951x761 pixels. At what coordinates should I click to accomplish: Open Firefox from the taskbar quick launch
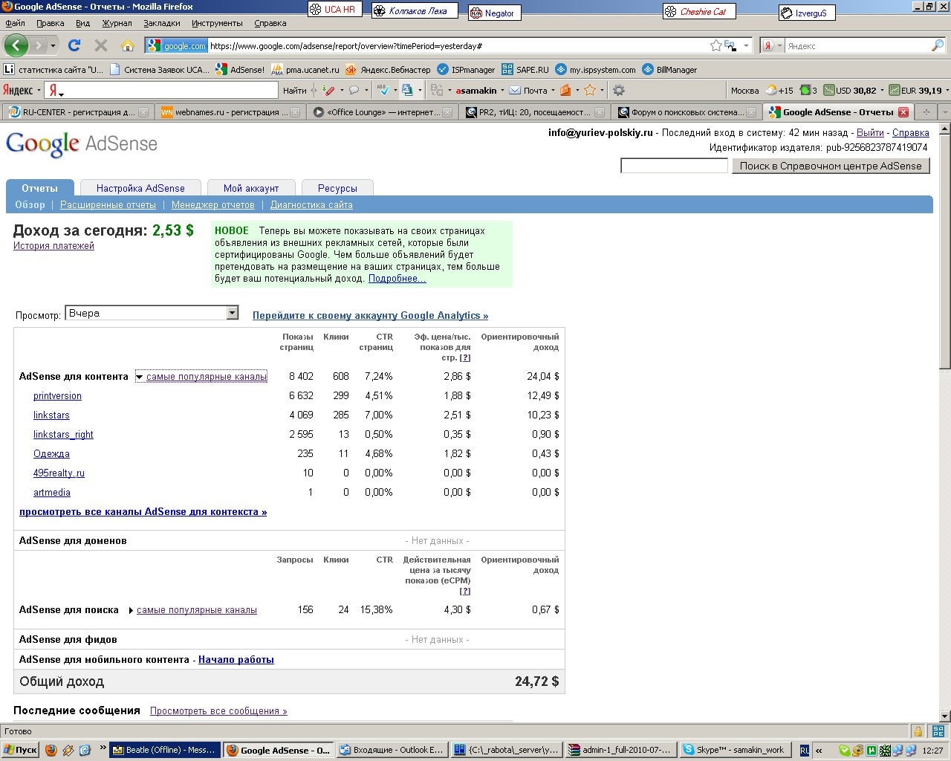pyautogui.click(x=51, y=750)
